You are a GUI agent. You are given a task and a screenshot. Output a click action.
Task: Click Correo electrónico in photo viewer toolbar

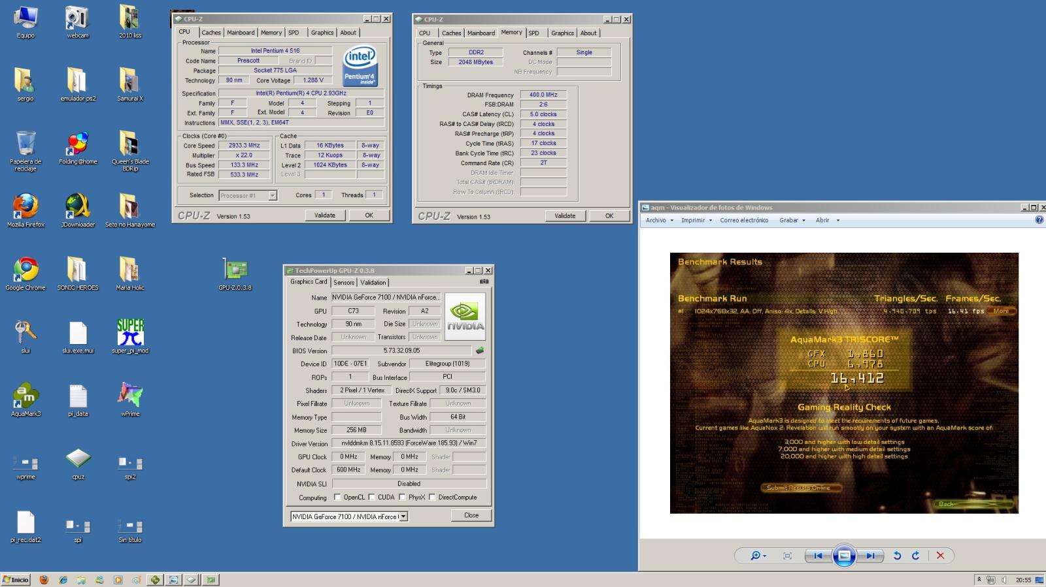click(x=744, y=220)
